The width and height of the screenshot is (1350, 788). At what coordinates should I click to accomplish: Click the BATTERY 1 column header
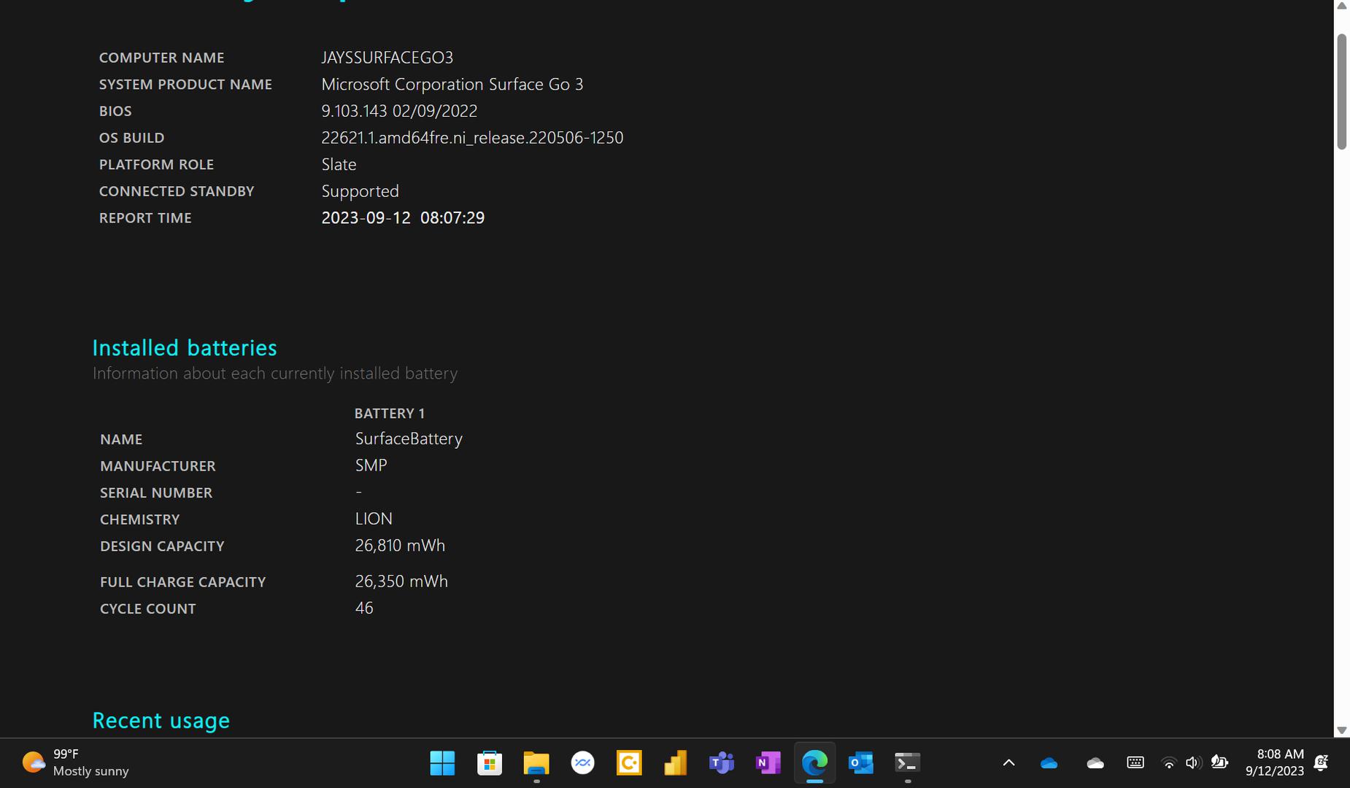pyautogui.click(x=390, y=414)
